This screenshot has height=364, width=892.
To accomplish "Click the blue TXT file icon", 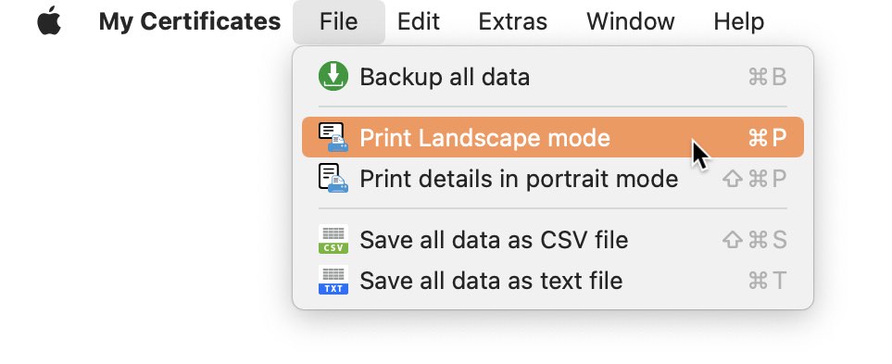I will 333,281.
